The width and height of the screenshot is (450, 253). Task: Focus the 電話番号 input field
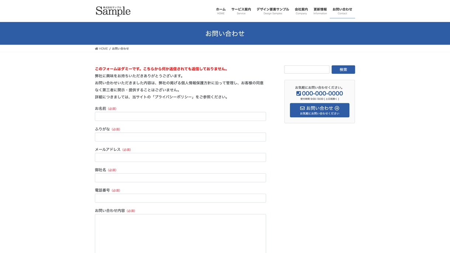(180, 198)
